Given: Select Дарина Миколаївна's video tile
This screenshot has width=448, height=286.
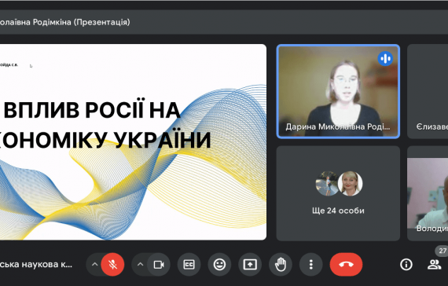Looking at the screenshot, I should click(x=338, y=91).
